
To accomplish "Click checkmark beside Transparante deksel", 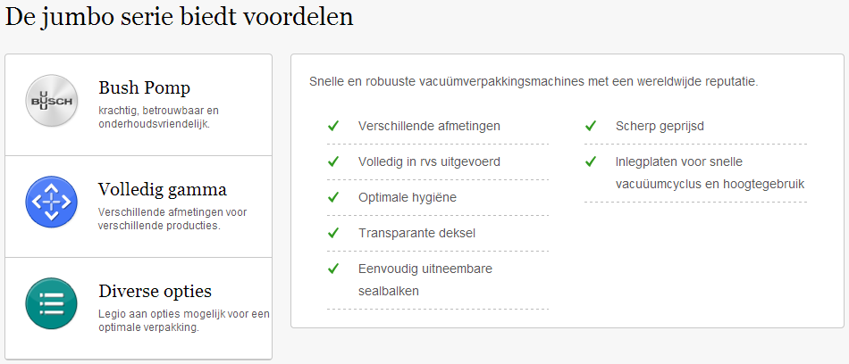I will pyautogui.click(x=333, y=233).
